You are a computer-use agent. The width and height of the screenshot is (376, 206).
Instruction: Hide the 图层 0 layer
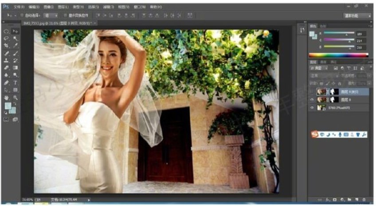311,99
